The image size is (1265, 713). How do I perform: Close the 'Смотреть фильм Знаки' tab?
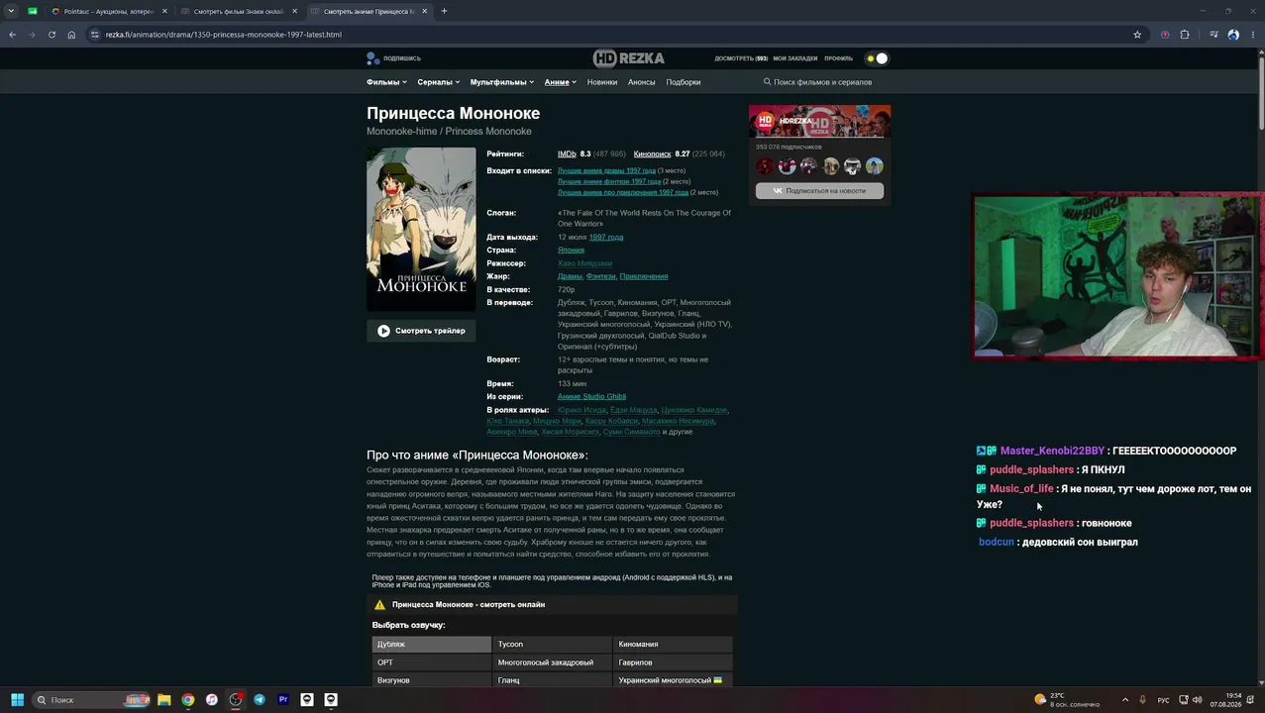pos(294,11)
